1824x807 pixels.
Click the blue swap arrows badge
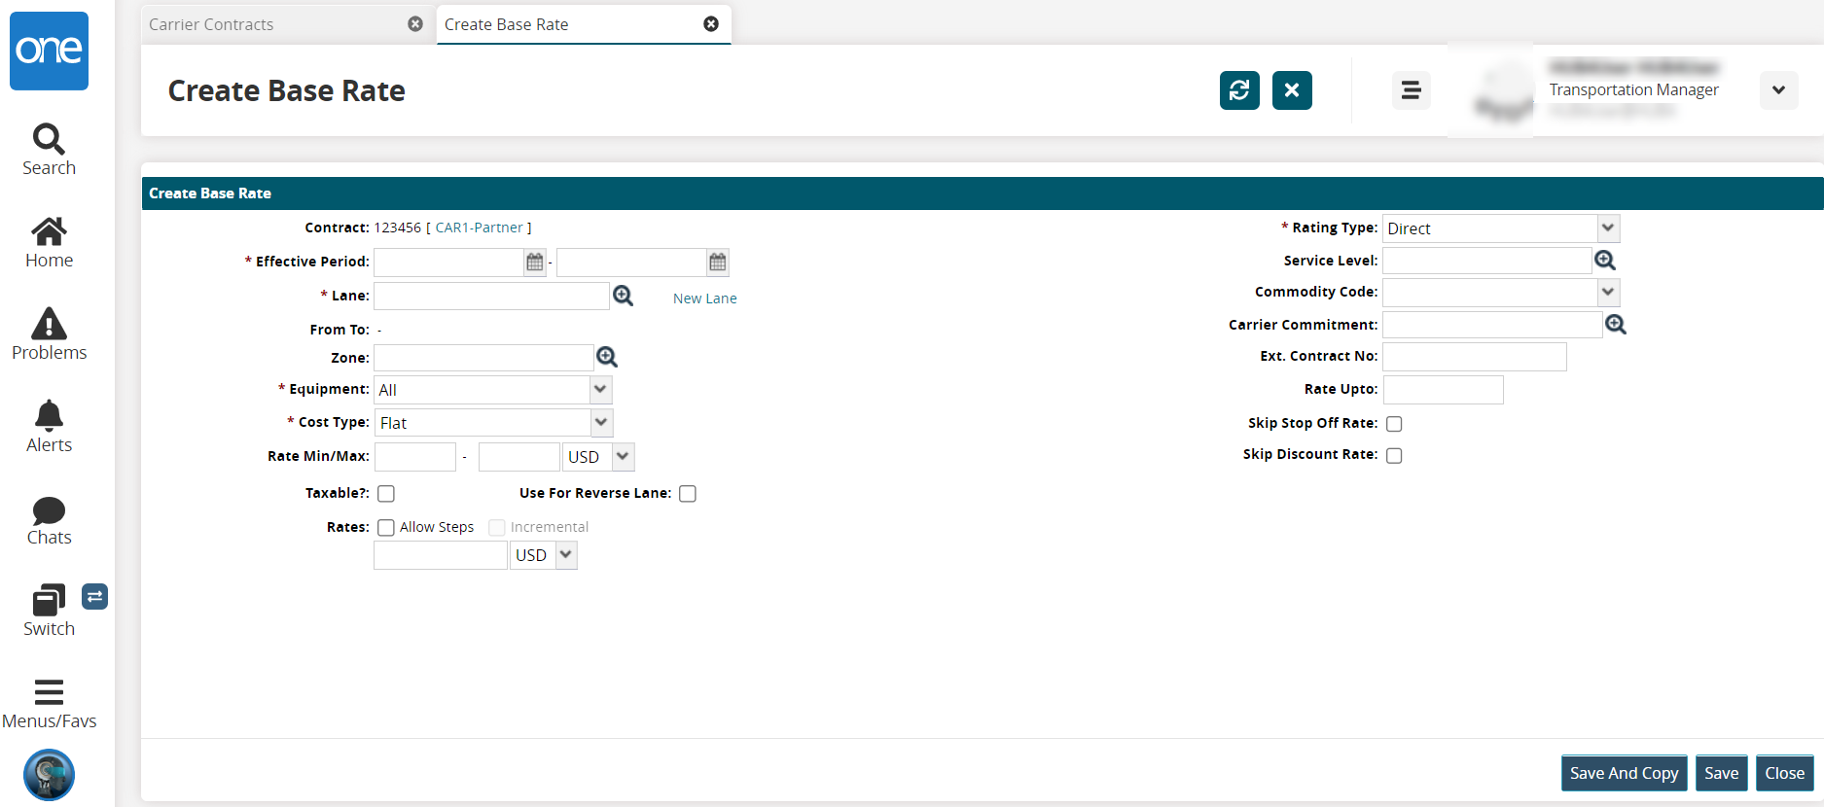(94, 597)
